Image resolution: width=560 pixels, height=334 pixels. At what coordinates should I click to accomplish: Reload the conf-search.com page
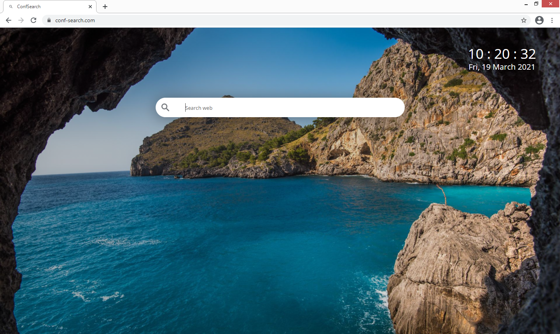tap(33, 20)
